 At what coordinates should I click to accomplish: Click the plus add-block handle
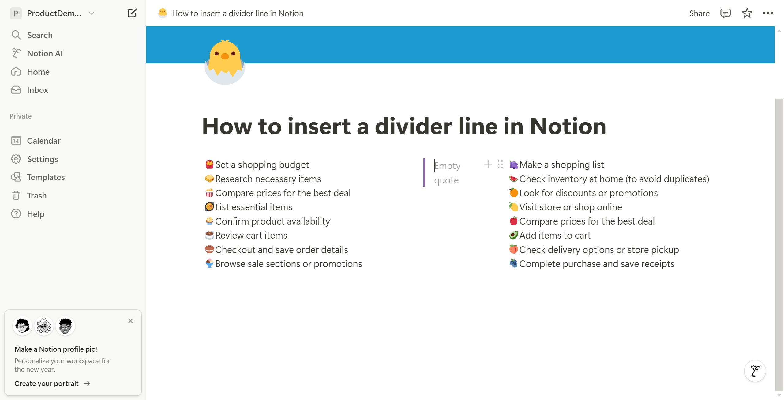(488, 164)
